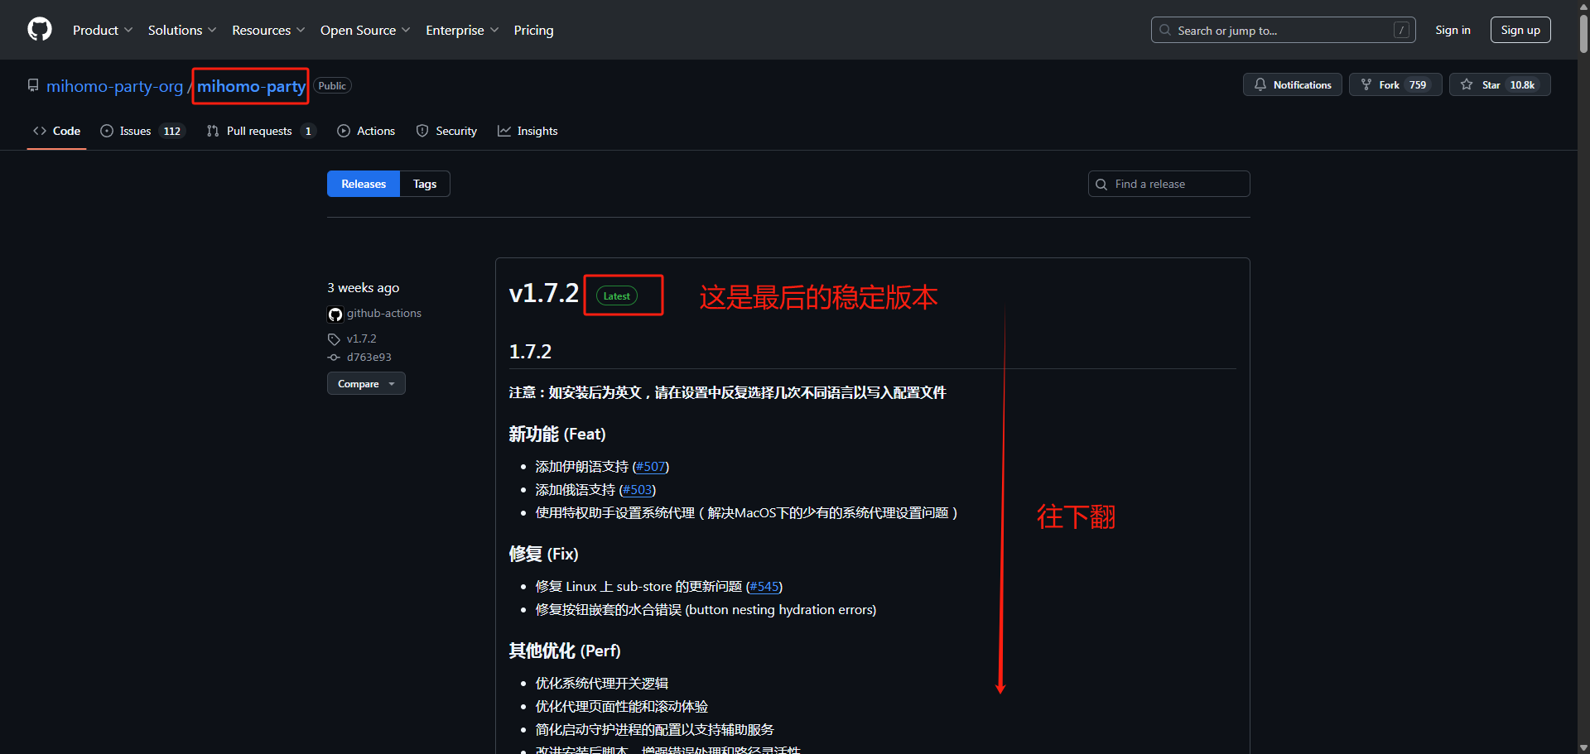Fork the mihomo-party repository
The width and height of the screenshot is (1590, 754).
tap(1395, 85)
